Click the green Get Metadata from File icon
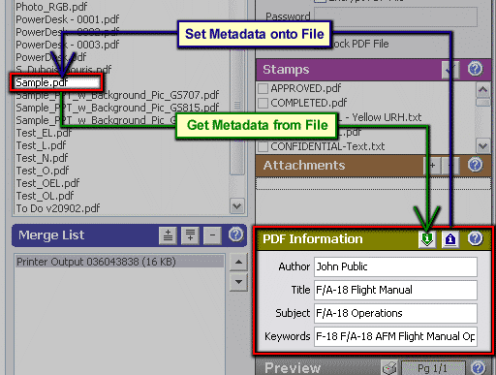The width and height of the screenshot is (496, 375). tap(427, 239)
